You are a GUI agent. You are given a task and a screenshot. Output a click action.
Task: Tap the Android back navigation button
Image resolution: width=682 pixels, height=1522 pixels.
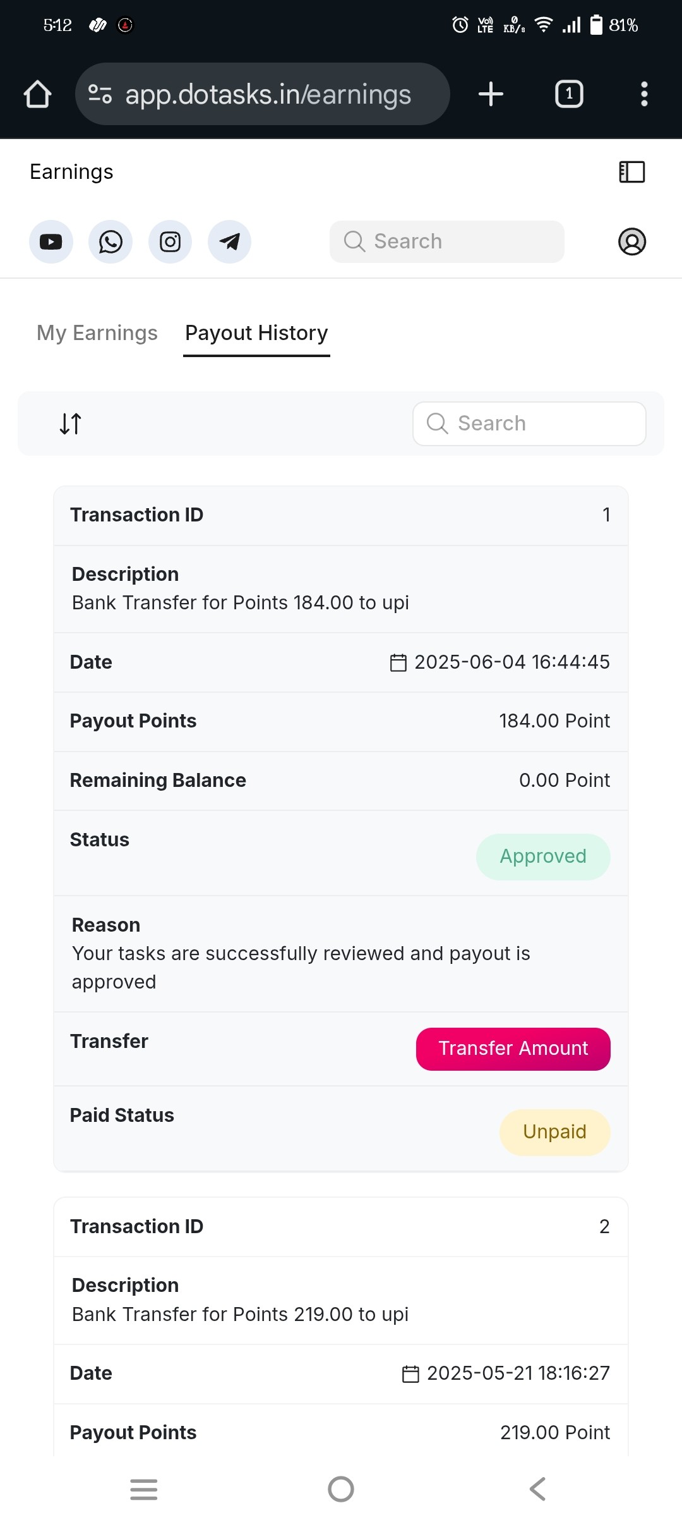pos(537,1489)
